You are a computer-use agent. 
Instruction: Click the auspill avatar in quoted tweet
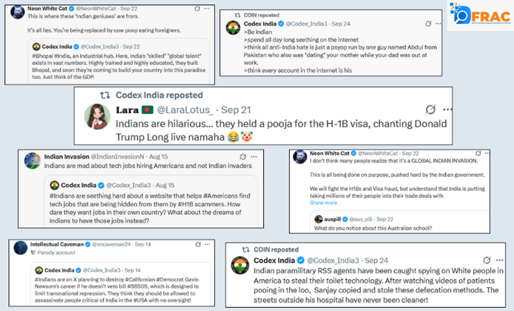[x=319, y=219]
